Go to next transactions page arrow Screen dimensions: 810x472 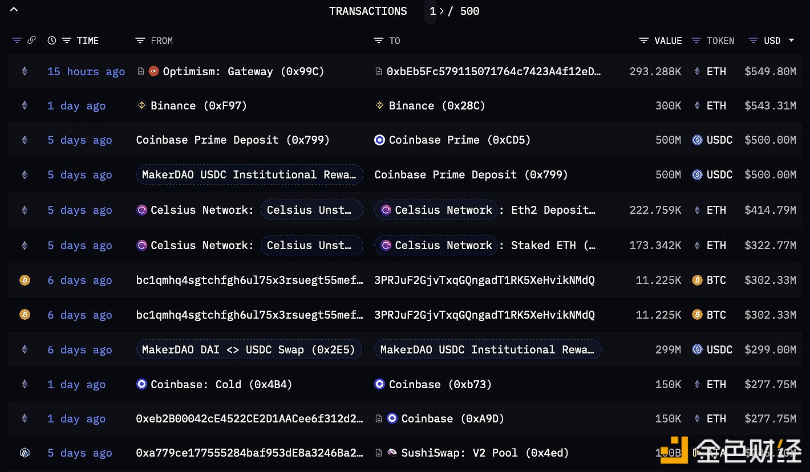point(442,11)
